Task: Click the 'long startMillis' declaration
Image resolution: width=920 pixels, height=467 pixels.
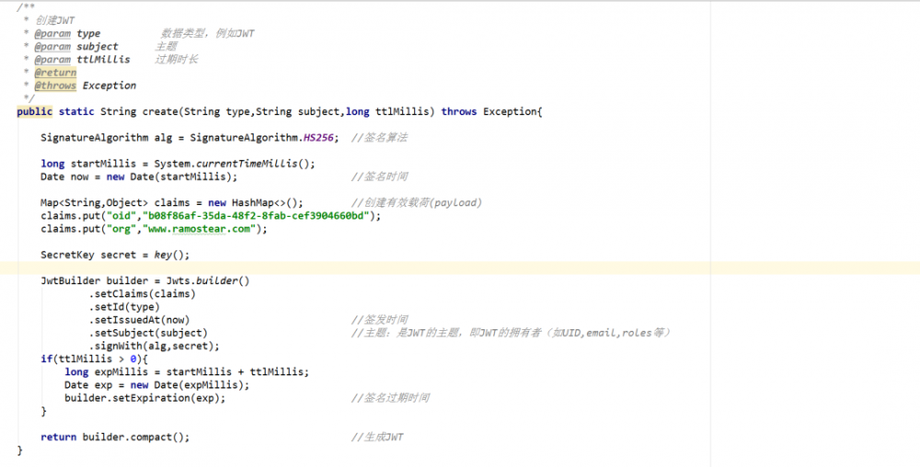Action: (x=88, y=164)
